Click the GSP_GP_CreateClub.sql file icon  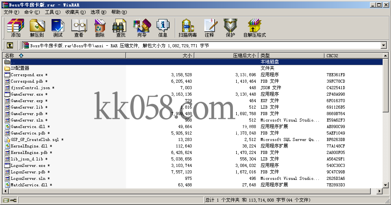(x=7, y=139)
